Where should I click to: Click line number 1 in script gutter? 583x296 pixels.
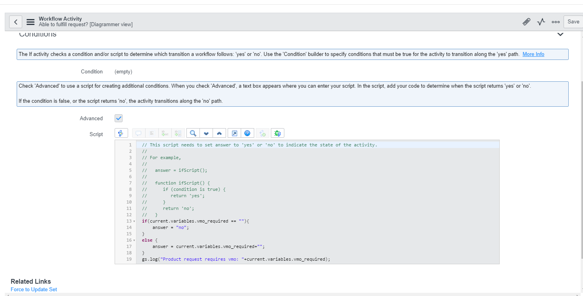click(130, 145)
